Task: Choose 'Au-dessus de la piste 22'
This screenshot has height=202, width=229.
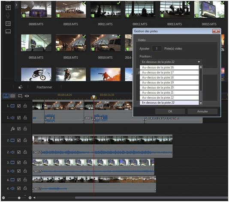Action: click(169, 98)
